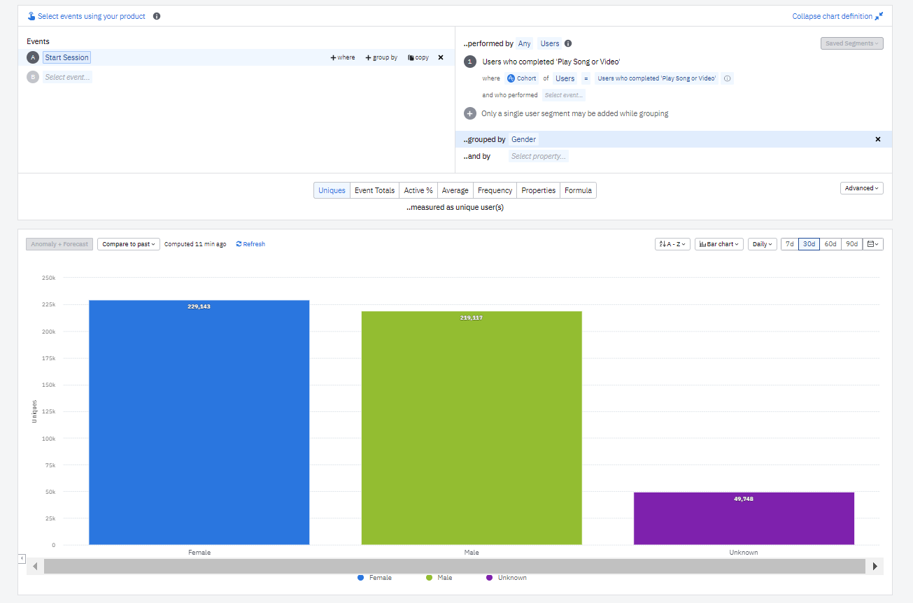Screen dimensions: 913x603
Task: Click the event A letter badge
Action: (x=32, y=57)
